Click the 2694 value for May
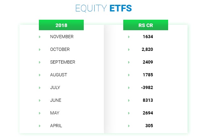Viewport: 207px width, 138px height. click(x=148, y=113)
